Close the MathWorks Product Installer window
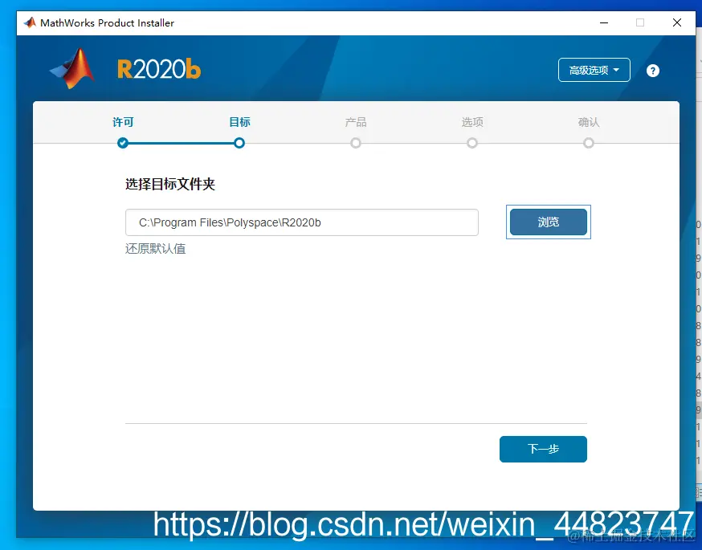The width and height of the screenshot is (702, 550). 677,22
